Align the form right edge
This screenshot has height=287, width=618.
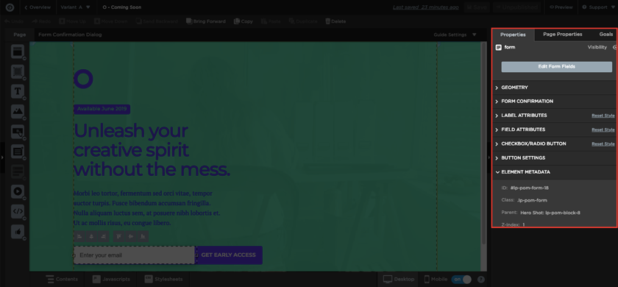104,236
